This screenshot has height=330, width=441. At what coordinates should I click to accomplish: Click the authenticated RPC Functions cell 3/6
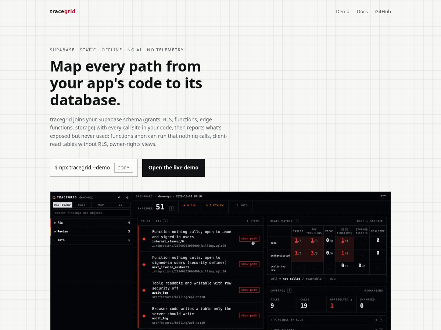coord(314,255)
